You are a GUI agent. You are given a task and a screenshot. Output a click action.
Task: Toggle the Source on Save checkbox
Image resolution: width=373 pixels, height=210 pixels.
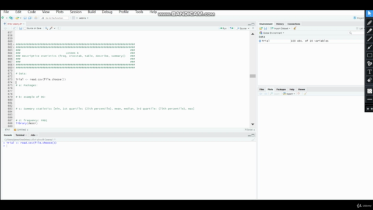coord(24,29)
